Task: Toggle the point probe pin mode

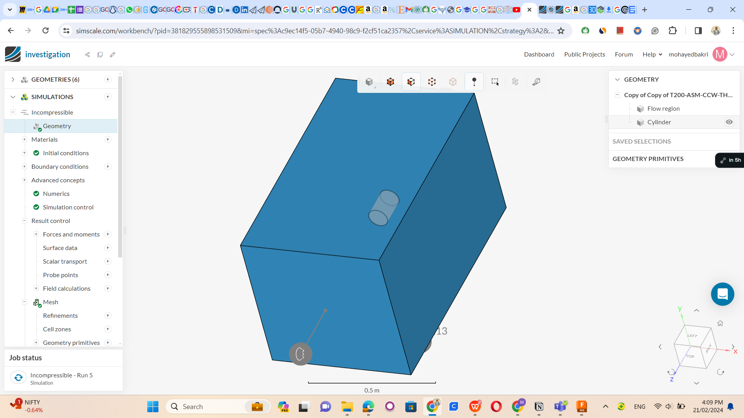Action: click(x=474, y=82)
